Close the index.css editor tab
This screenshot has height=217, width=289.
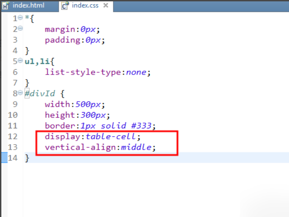[x=106, y=5]
